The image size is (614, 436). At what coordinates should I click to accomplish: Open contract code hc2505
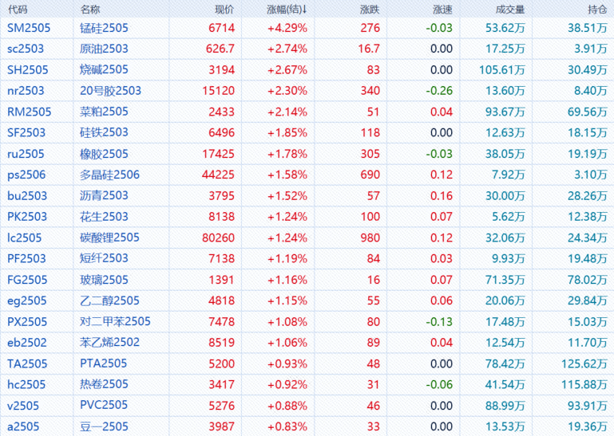[x=26, y=384]
